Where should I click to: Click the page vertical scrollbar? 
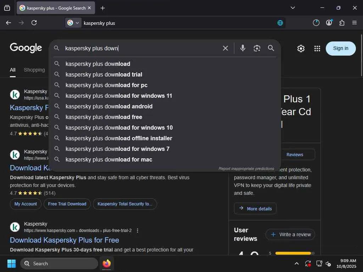(361, 56)
